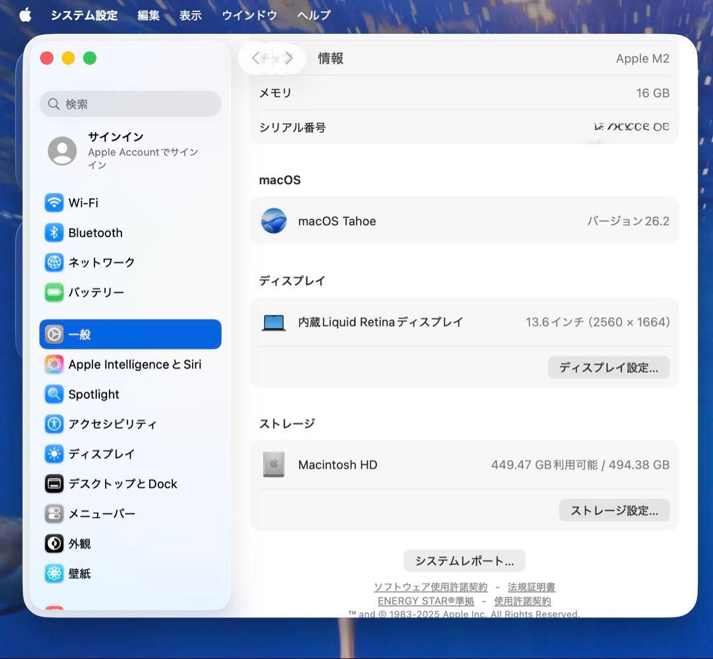This screenshot has height=659, width=713.
Task: Open ストレージ設定
Action: tap(614, 510)
